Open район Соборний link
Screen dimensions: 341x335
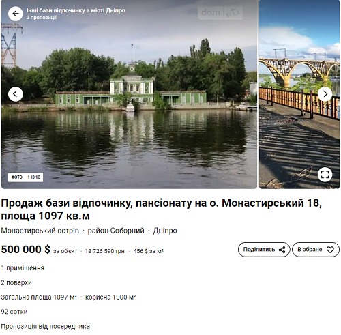point(116,231)
